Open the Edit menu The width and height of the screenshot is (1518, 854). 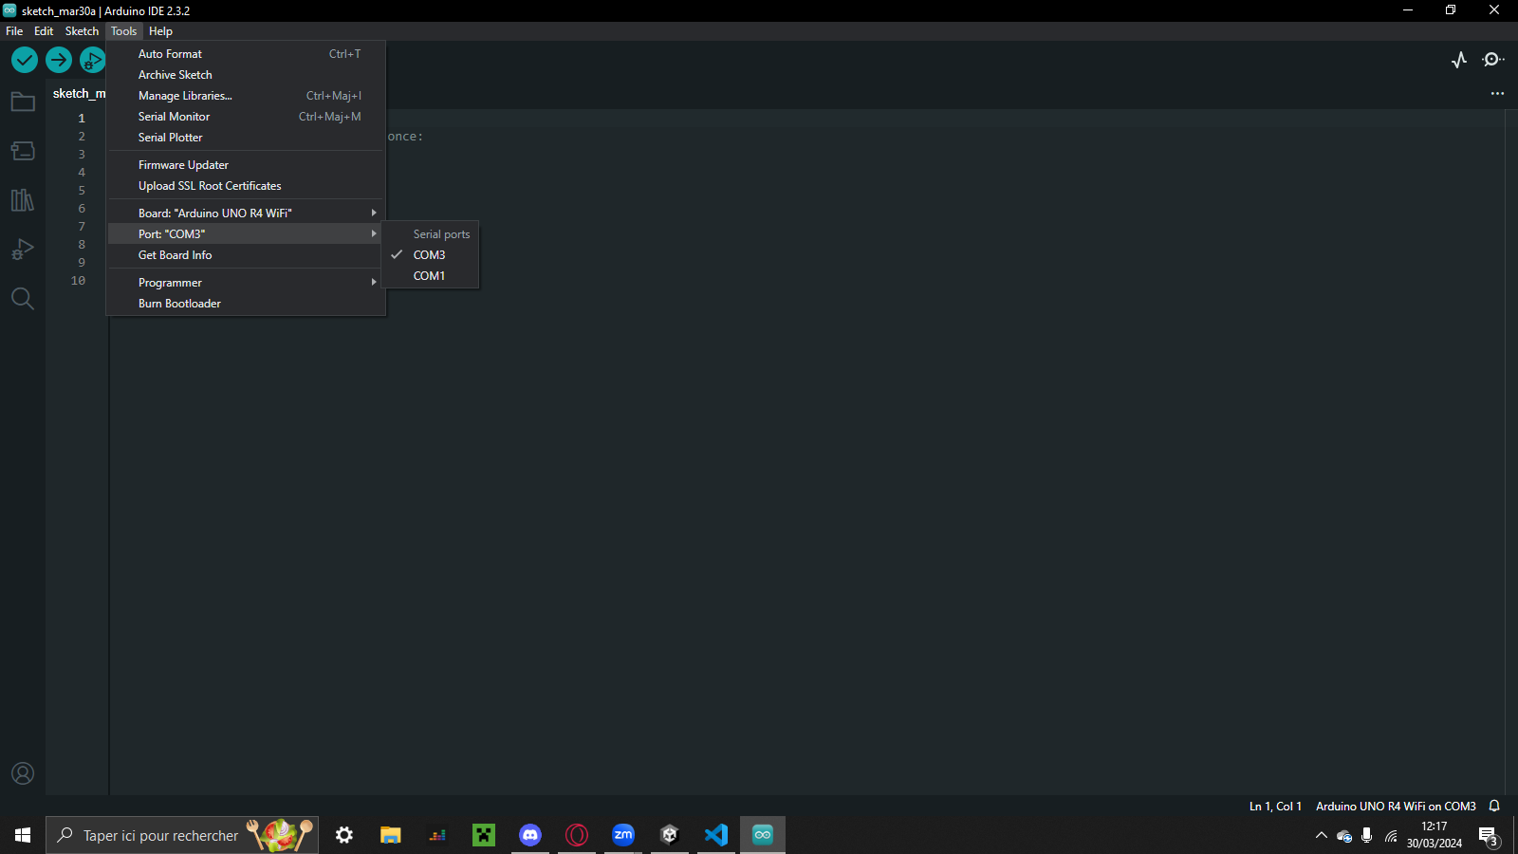click(44, 31)
